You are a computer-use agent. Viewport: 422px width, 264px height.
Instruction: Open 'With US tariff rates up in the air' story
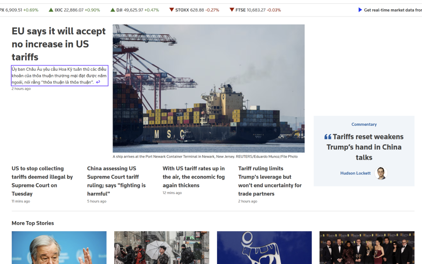point(194,177)
